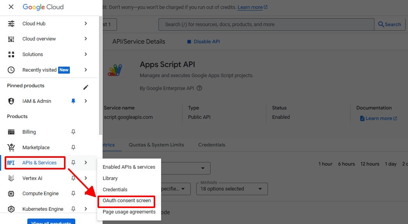The height and width of the screenshot is (224, 408).
Task: Open Credentials from the submenu
Action: (129, 189)
